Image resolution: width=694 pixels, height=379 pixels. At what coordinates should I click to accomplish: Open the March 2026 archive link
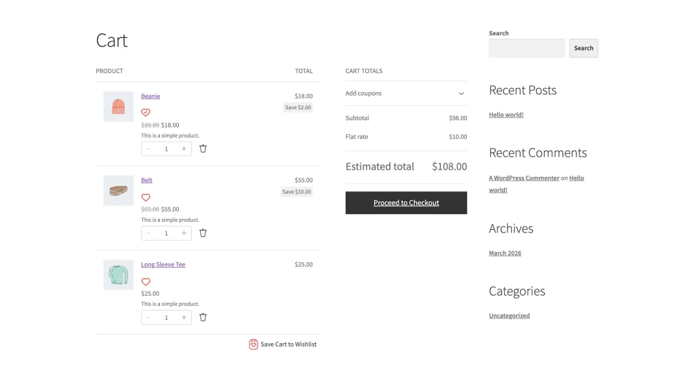coord(505,254)
